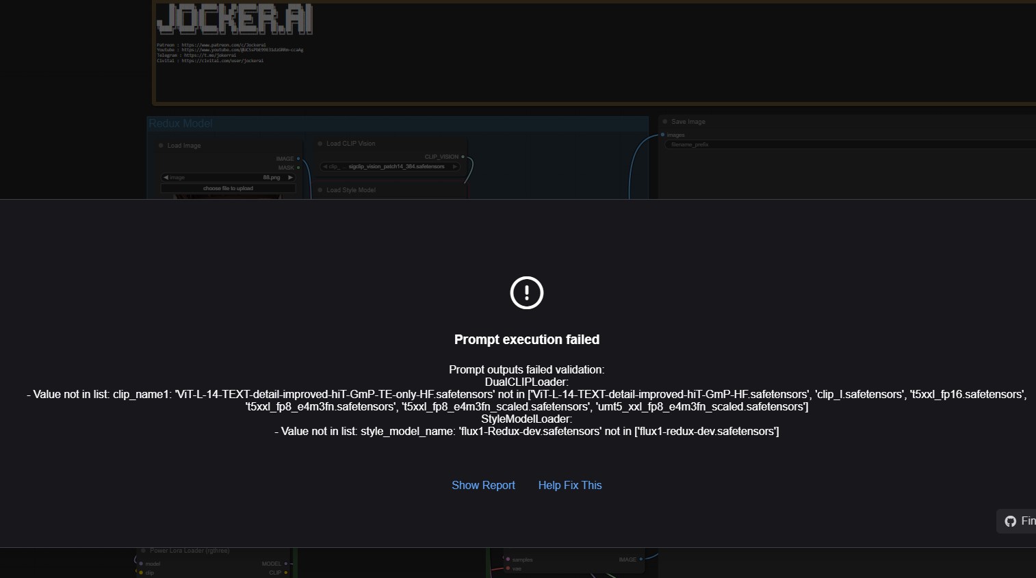Click the model input port on Power Lora Loader
Screen dimensions: 1036x578
(141, 564)
